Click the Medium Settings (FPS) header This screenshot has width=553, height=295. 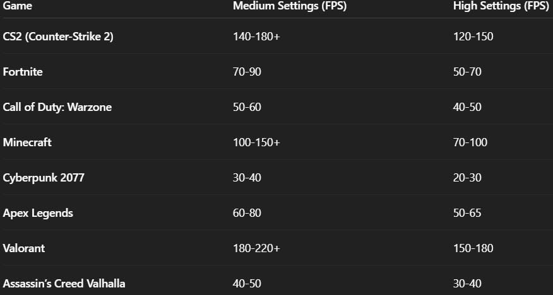(289, 6)
